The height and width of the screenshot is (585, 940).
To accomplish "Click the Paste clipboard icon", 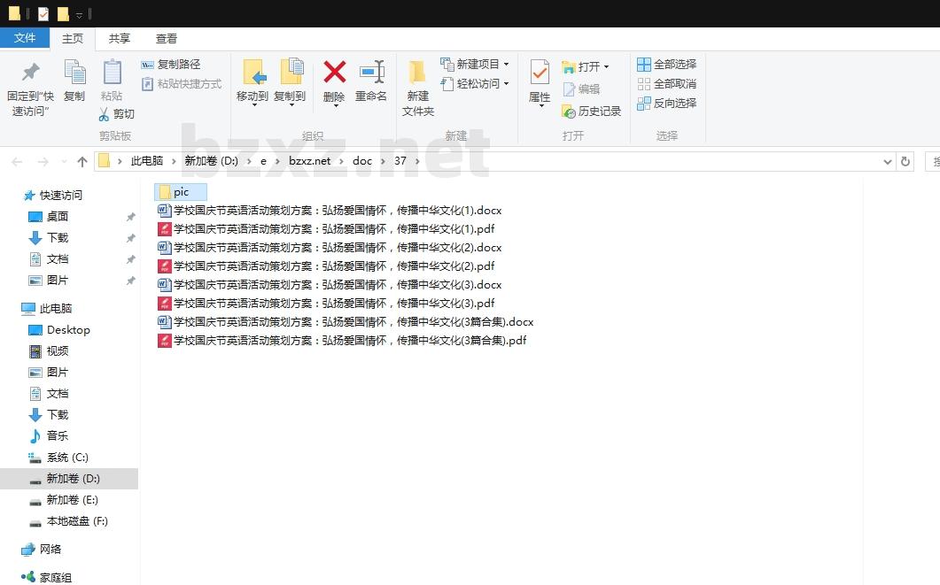I will coord(112,73).
